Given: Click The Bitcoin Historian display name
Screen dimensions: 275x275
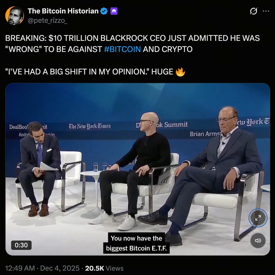Looking at the screenshot, I should tap(63, 11).
